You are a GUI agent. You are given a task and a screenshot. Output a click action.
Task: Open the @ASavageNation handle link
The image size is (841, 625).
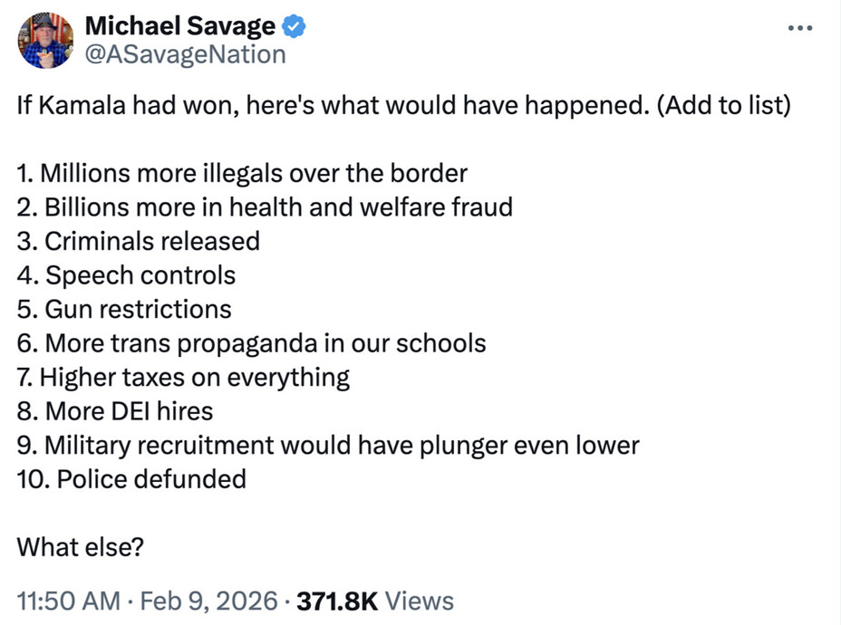pos(185,54)
